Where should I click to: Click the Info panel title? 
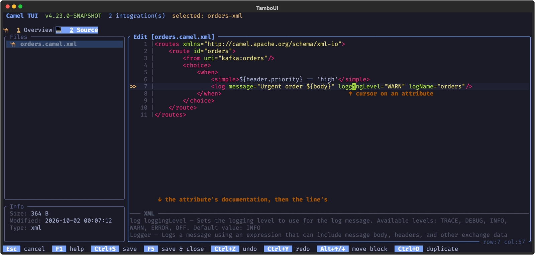[x=17, y=206]
